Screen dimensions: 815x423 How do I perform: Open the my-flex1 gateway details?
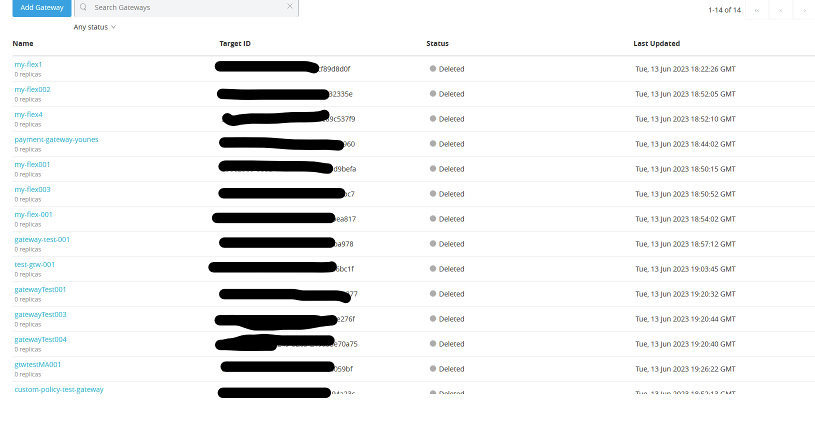coord(28,64)
